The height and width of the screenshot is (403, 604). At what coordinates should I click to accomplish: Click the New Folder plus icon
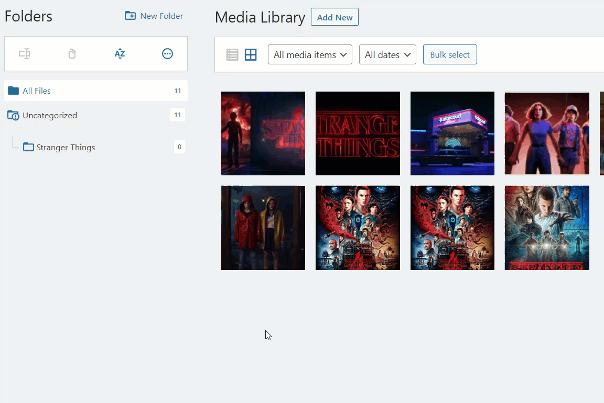pyautogui.click(x=130, y=16)
